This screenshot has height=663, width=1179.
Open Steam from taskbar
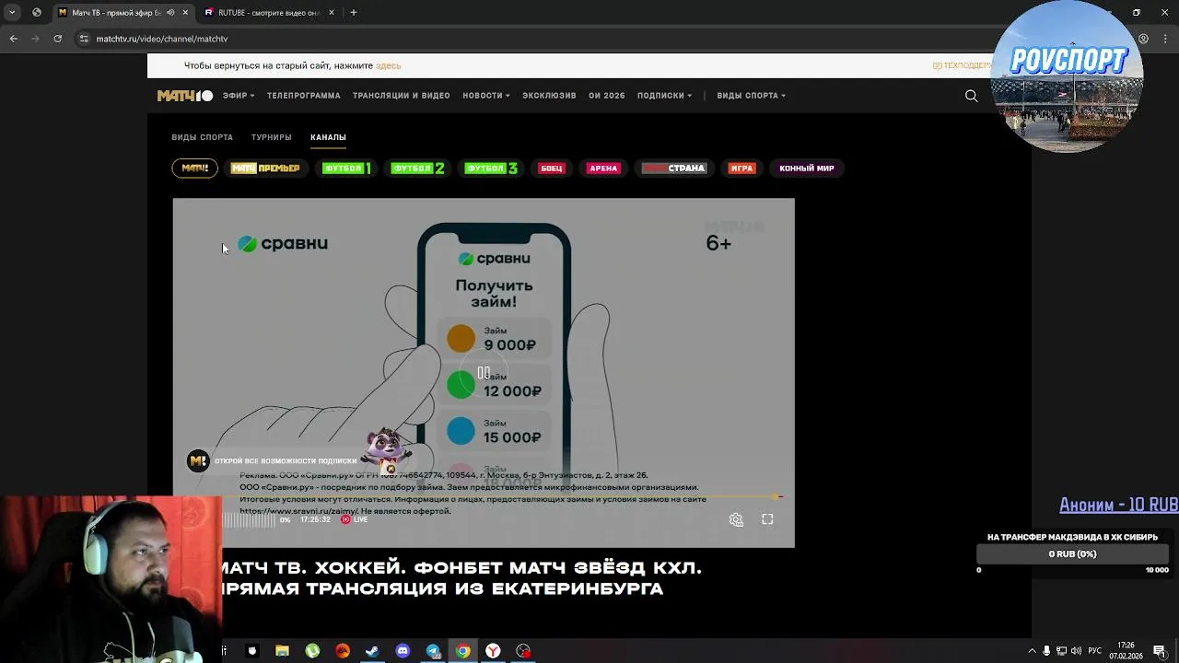click(372, 651)
